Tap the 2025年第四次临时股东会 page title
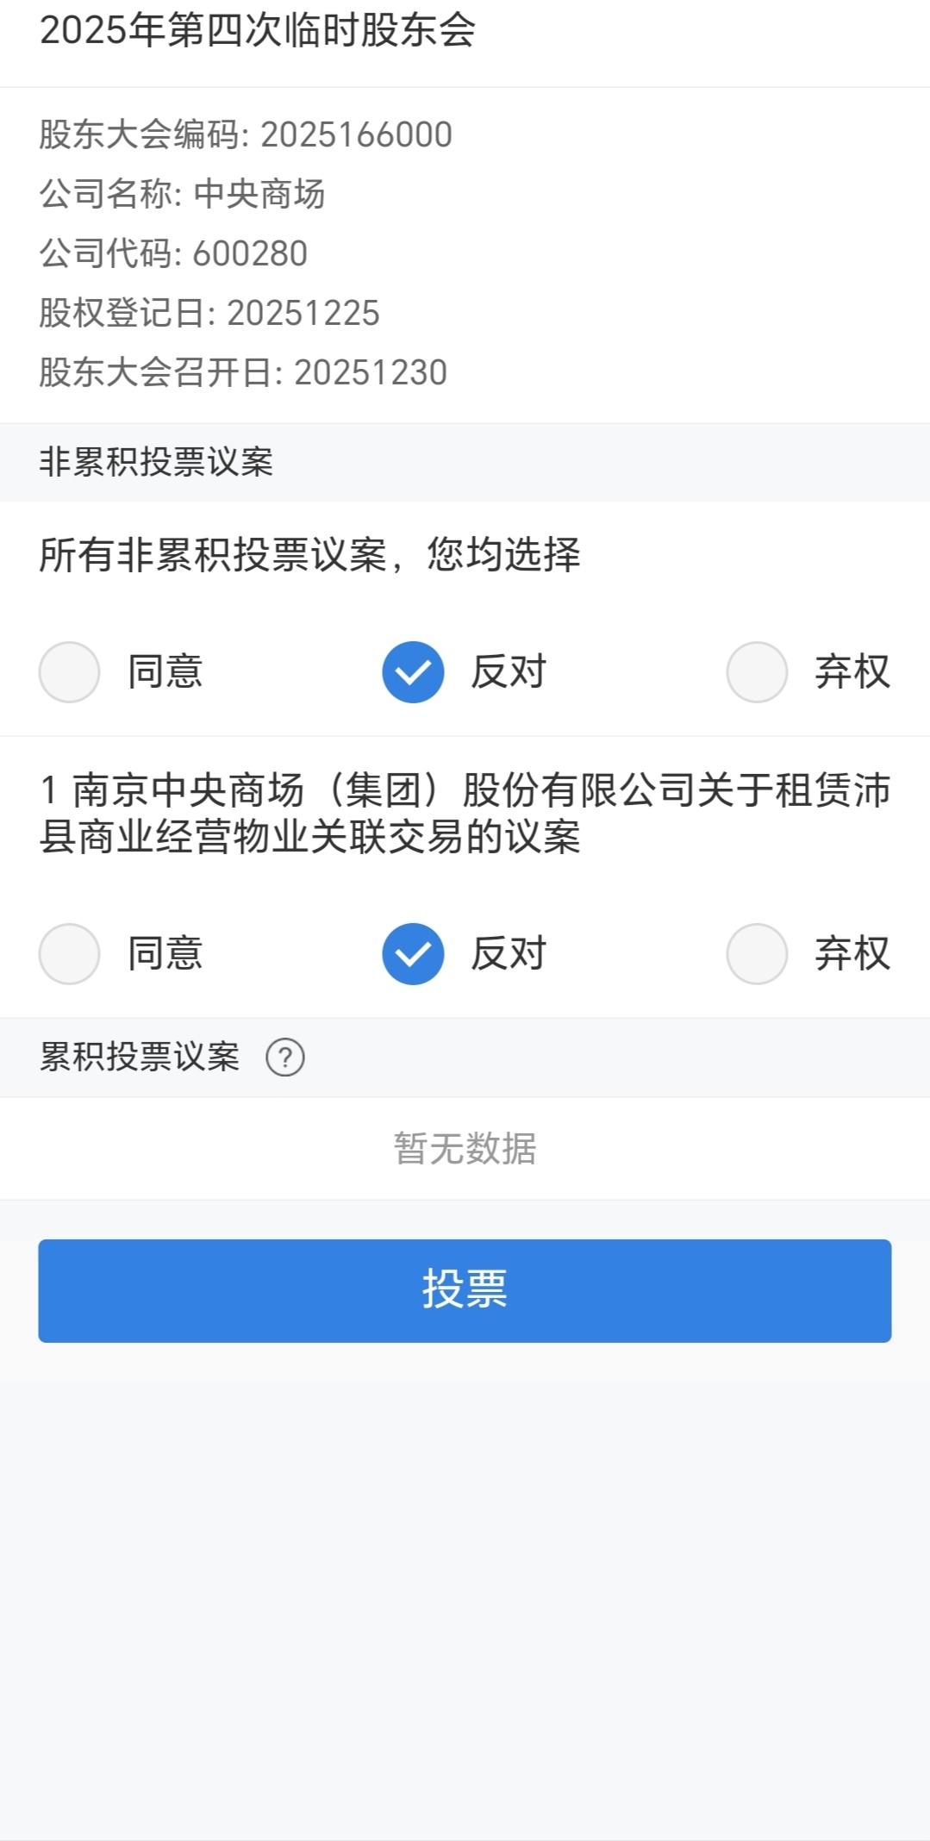930x1841 pixels. [x=258, y=31]
